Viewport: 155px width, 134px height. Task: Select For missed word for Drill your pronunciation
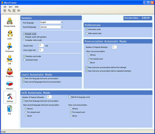point(71,112)
